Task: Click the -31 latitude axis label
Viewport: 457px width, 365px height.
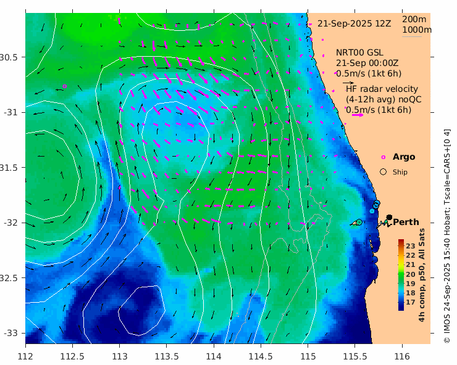Action: point(10,112)
